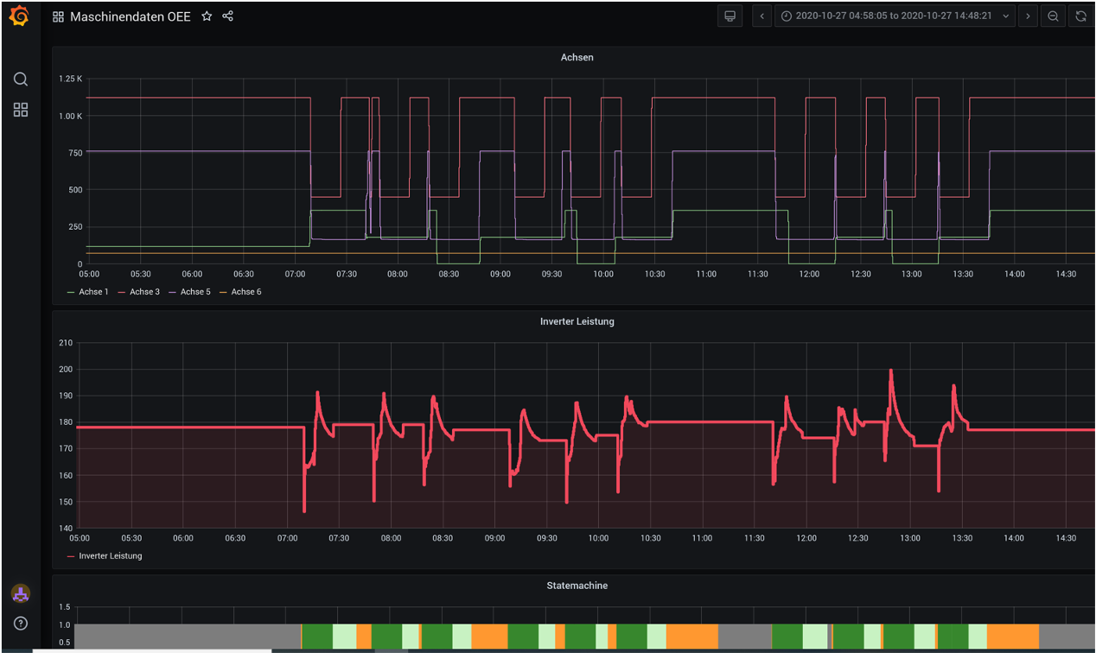This screenshot has height=653, width=1096.
Task: Click 07:00 on the Inverter Leistung time axis
Action: click(287, 538)
